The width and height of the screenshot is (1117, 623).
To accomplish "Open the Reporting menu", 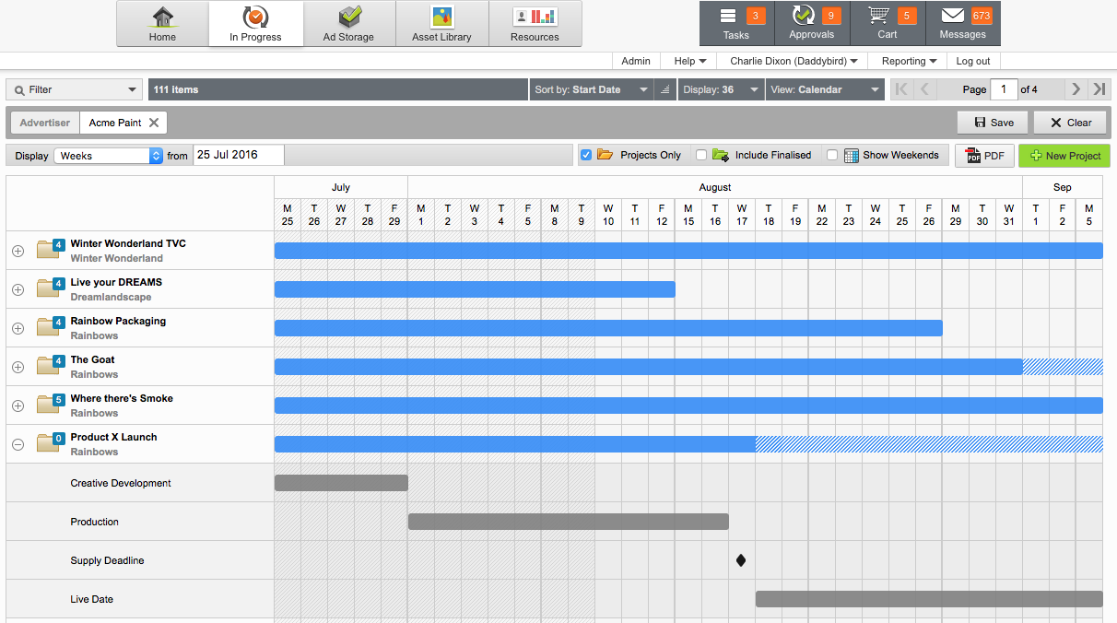I will click(906, 61).
